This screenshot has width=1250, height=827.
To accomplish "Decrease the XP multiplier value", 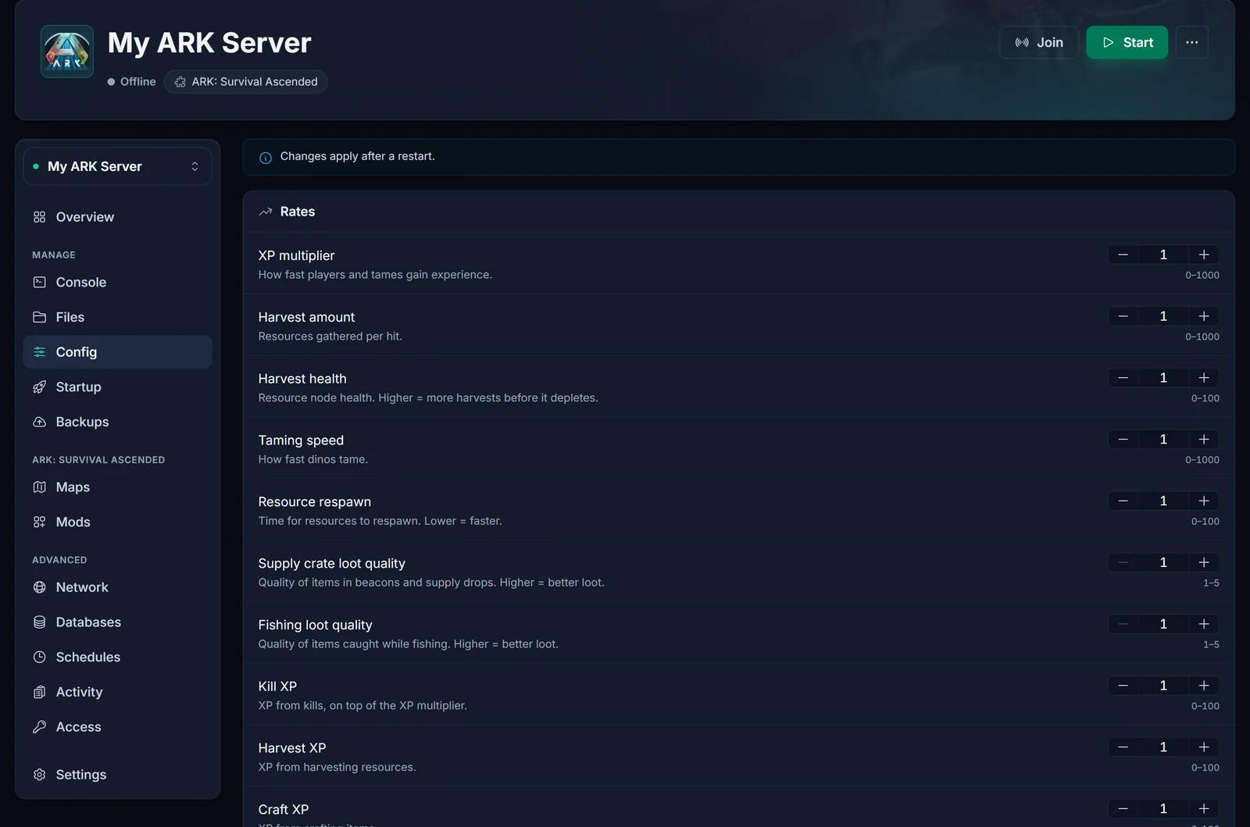I will pos(1123,255).
